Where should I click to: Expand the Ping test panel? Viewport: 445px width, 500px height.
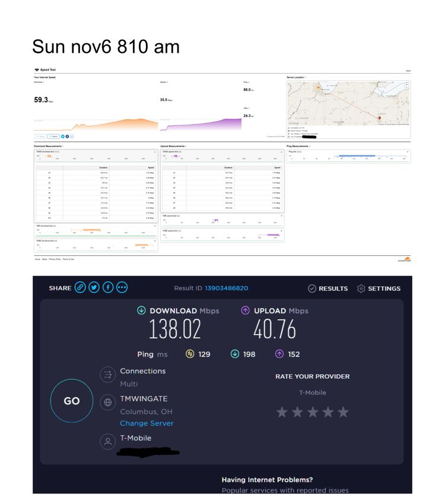408,152
